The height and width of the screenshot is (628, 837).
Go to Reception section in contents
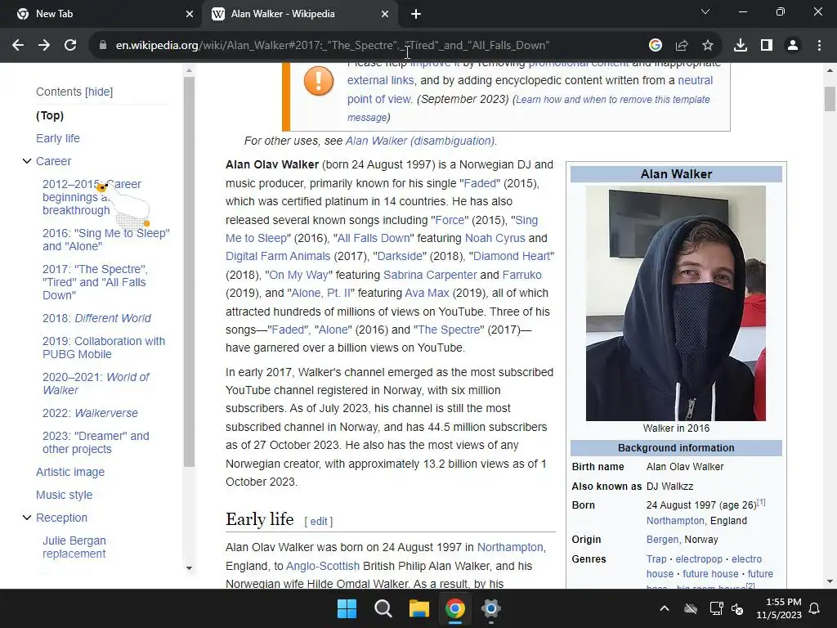pos(61,518)
